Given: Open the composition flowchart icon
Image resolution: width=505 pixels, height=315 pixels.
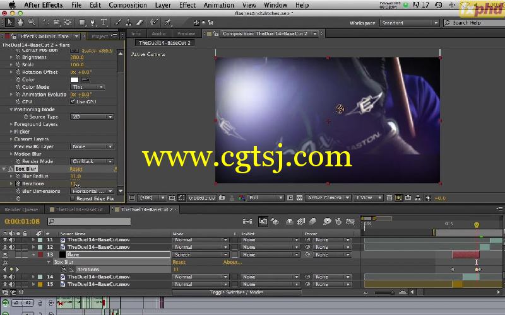Looking at the screenshot, I should click(x=417, y=198).
